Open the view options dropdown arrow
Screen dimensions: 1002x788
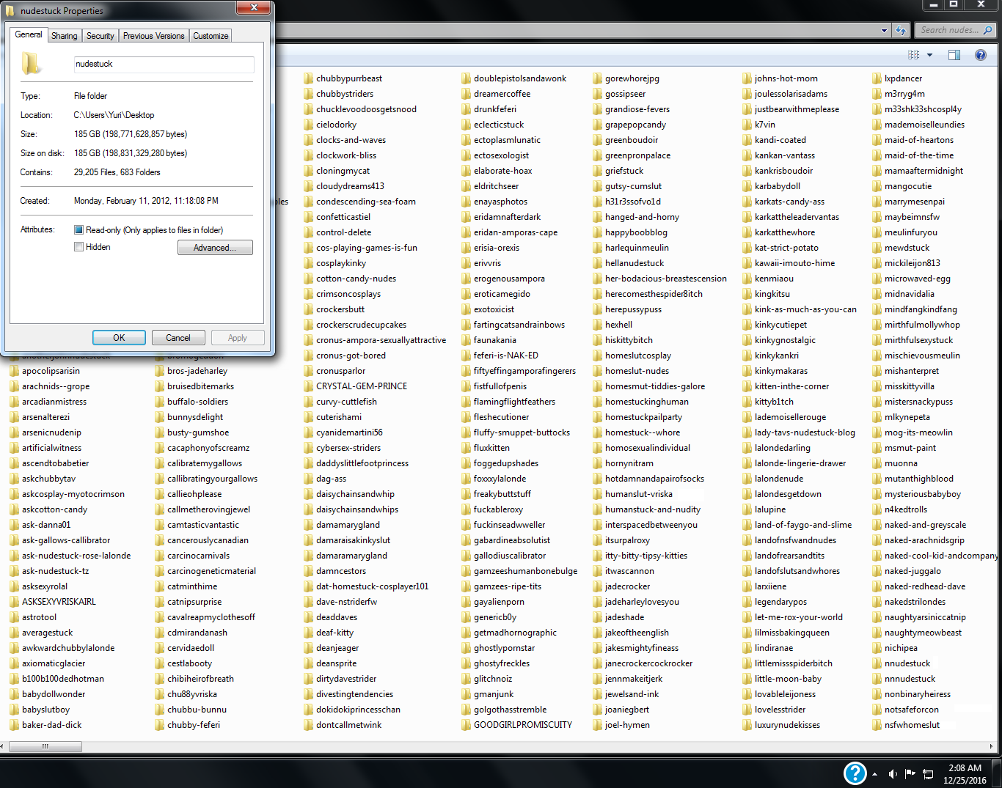(x=929, y=55)
